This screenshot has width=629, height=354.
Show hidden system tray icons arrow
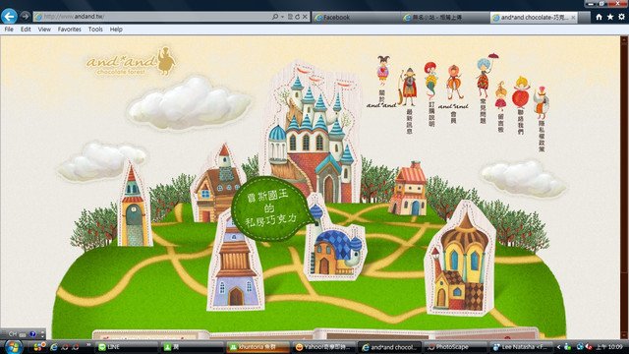point(558,347)
